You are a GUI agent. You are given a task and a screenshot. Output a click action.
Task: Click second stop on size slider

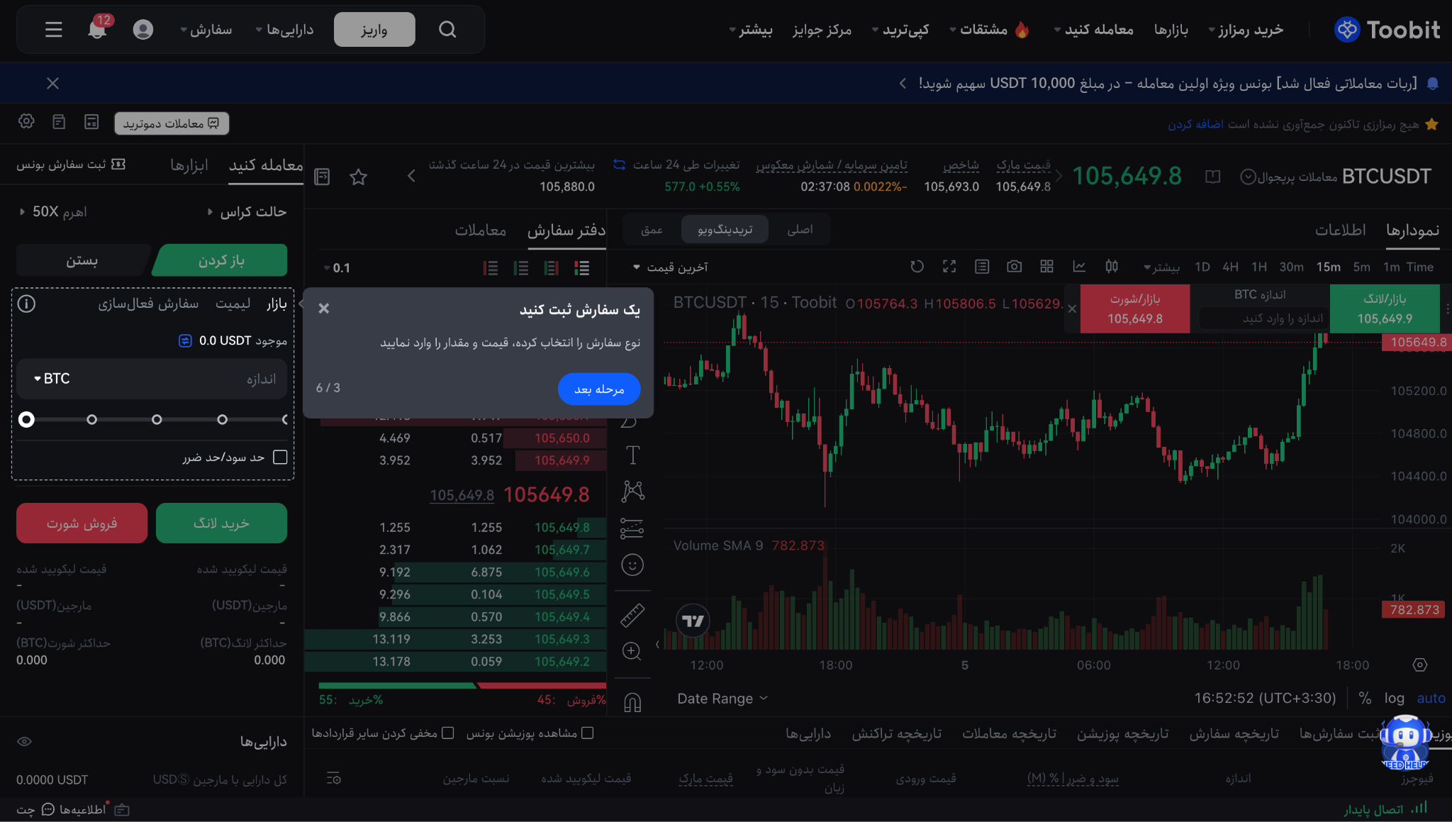coord(91,420)
